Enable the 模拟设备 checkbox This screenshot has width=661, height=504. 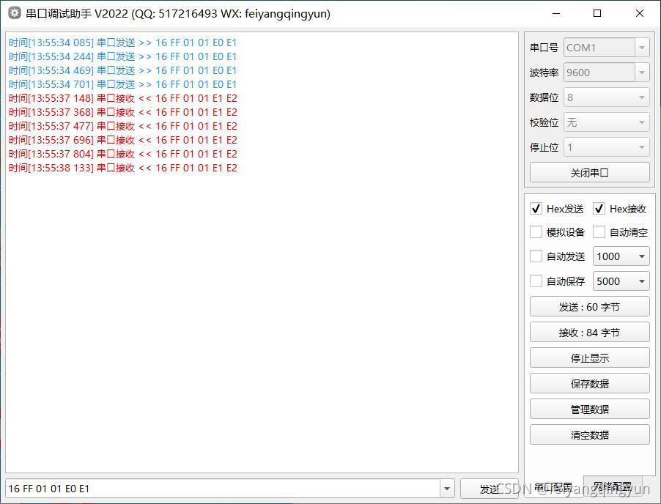tap(536, 232)
